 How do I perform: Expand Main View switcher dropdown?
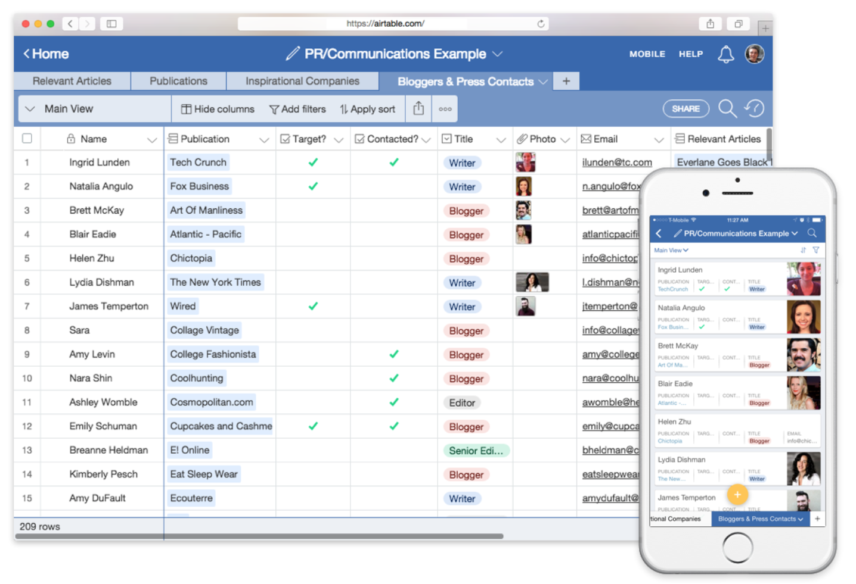click(30, 109)
